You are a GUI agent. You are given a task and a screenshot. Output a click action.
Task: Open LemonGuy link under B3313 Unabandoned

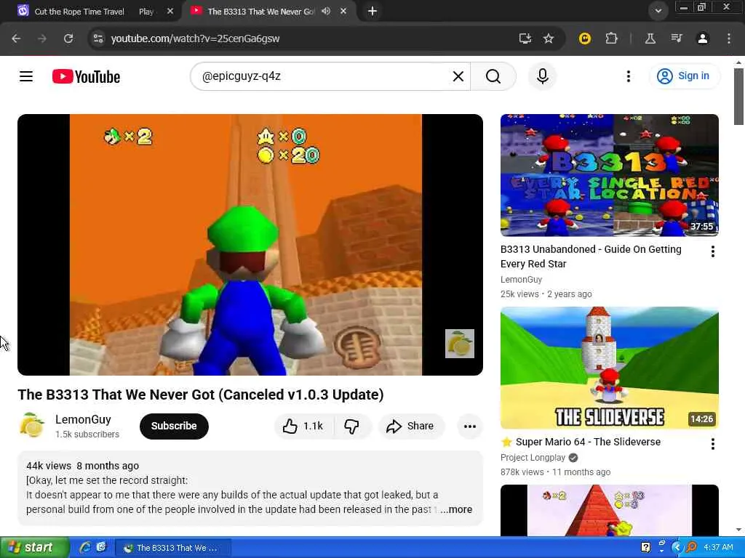[x=521, y=280]
